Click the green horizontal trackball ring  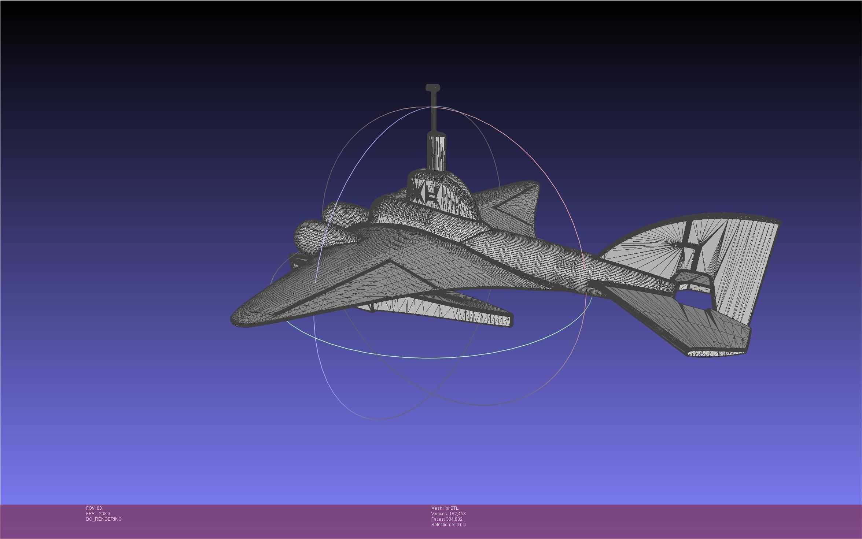pos(429,358)
